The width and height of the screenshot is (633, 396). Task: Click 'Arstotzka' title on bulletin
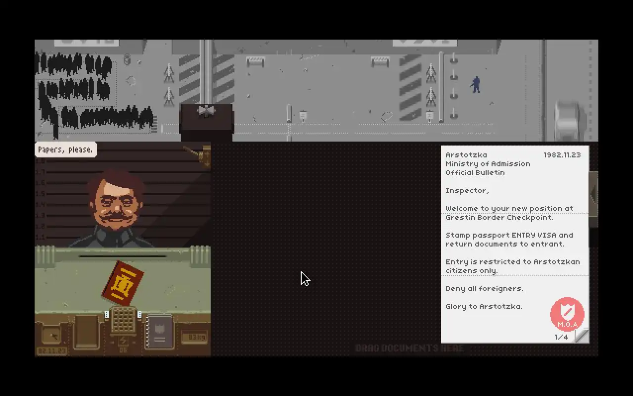click(466, 155)
